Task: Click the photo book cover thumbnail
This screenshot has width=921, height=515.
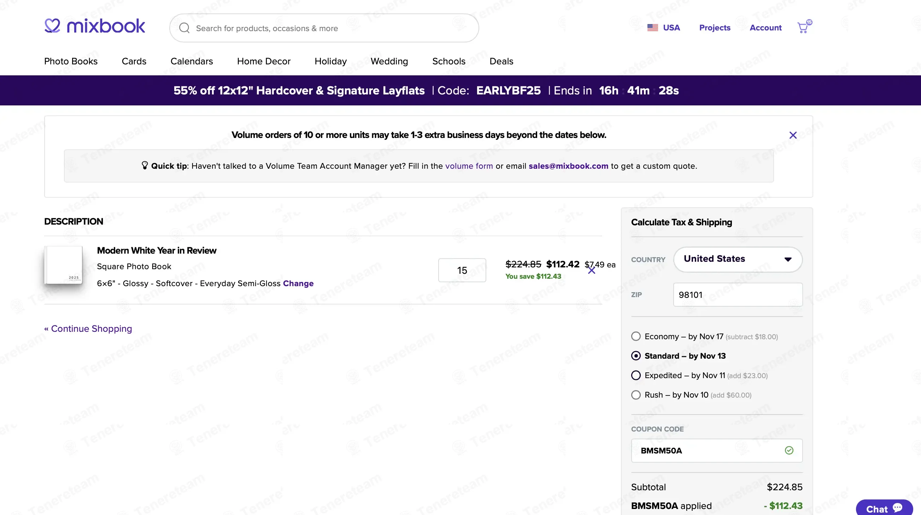Action: [x=63, y=265]
